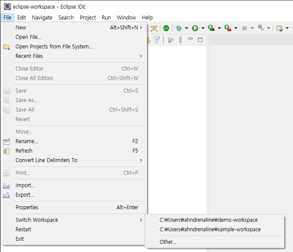Open the Coverage dropdown arrow

(219, 28)
